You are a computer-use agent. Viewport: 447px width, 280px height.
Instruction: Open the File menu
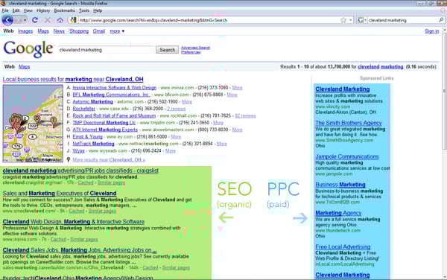5,10
